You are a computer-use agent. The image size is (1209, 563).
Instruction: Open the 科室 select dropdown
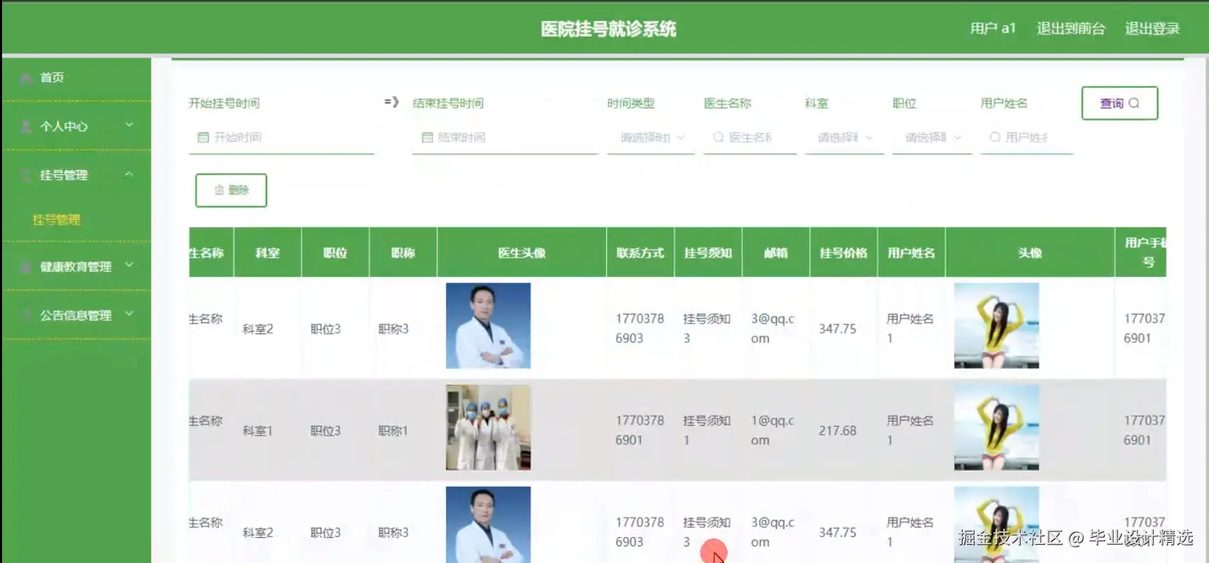coord(844,138)
